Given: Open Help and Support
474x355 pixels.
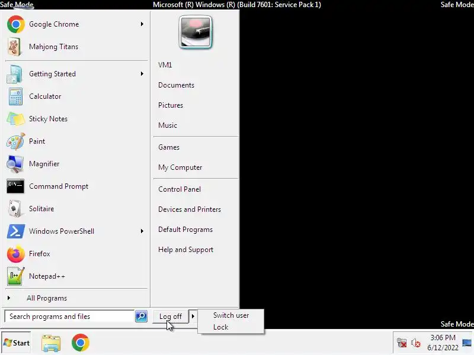Looking at the screenshot, I should [x=185, y=250].
